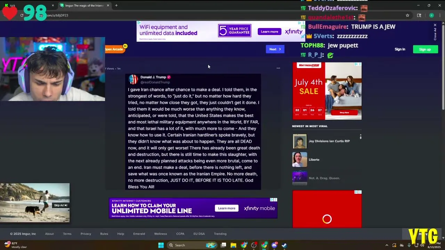Open the Wellness footer link

[161, 234]
